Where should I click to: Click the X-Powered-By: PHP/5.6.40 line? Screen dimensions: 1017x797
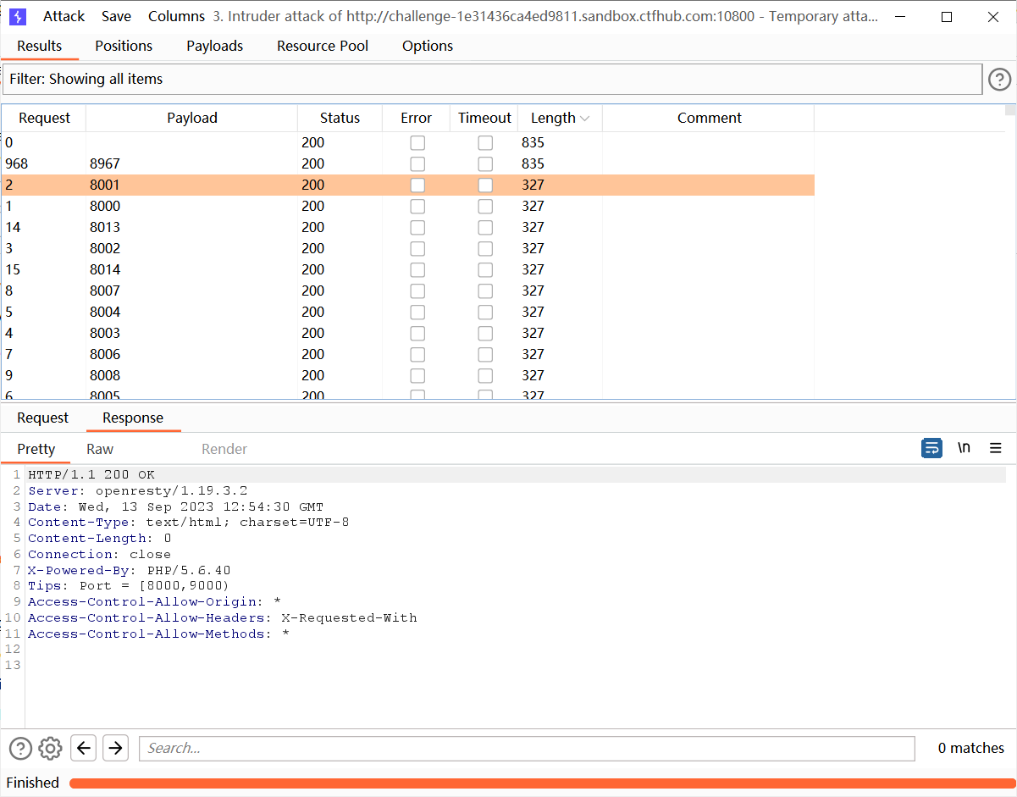coord(129,570)
